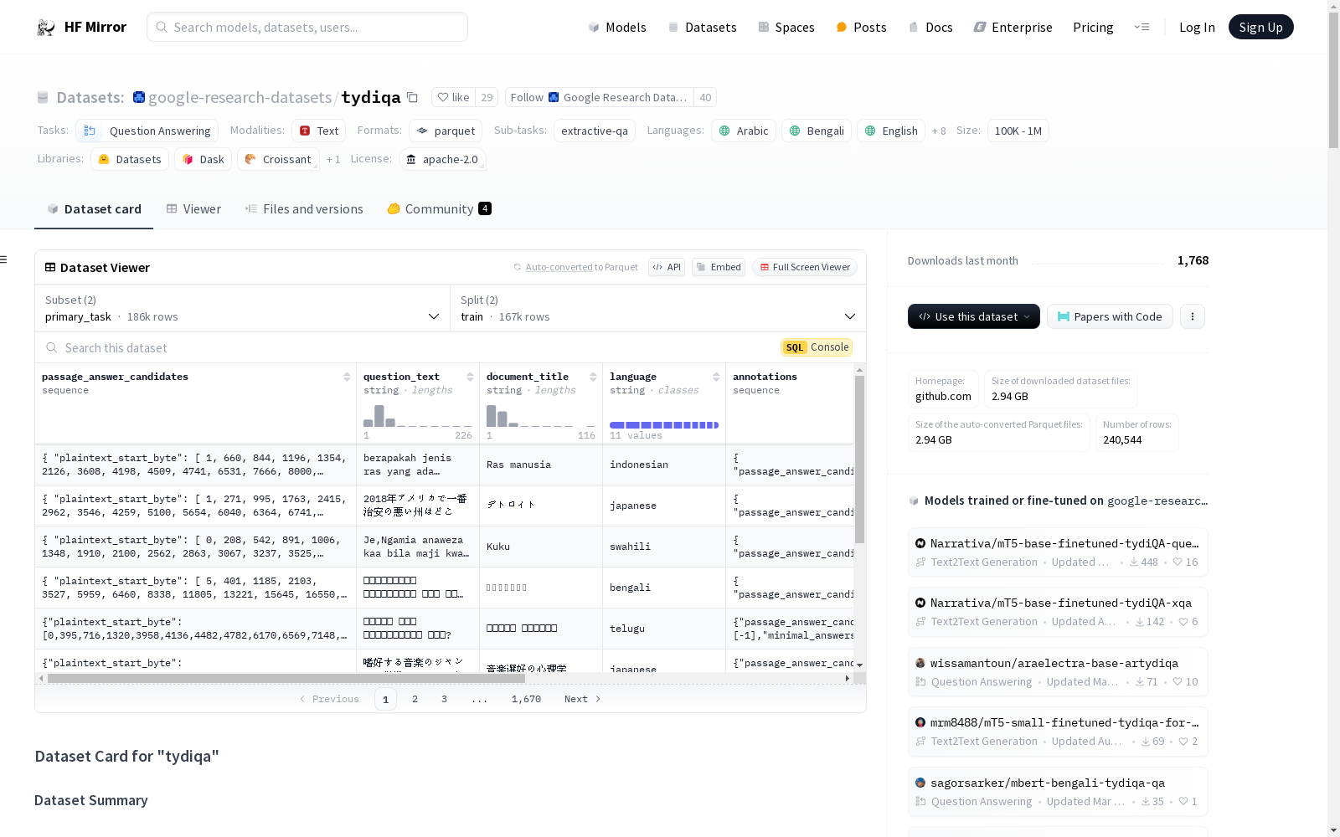1340x837 pixels.
Task: Open Papers with Code
Action: [x=1110, y=316]
